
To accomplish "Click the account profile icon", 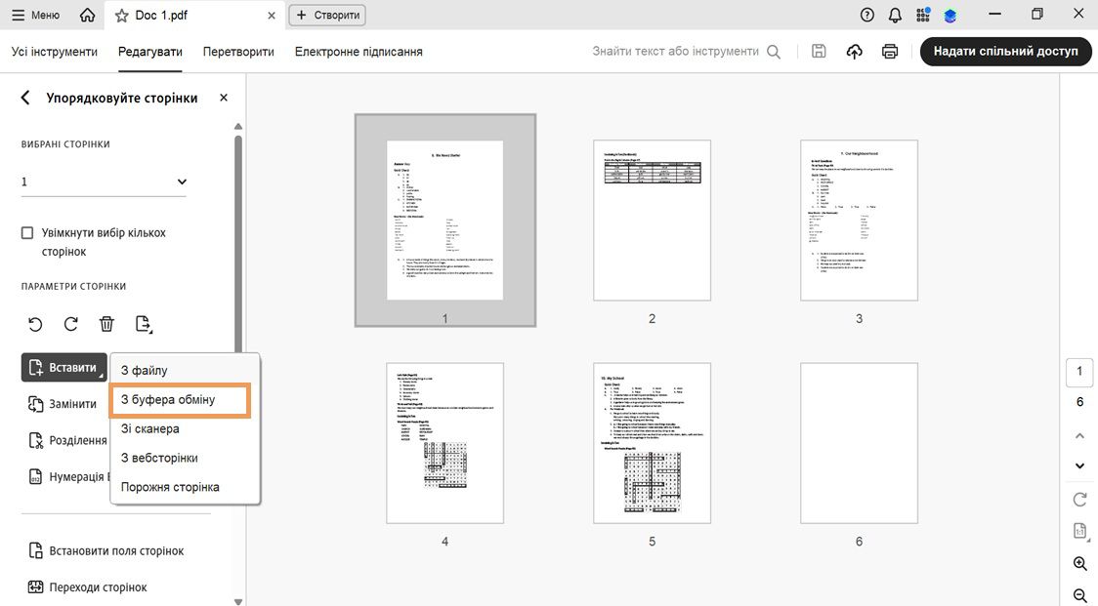I will pos(950,15).
